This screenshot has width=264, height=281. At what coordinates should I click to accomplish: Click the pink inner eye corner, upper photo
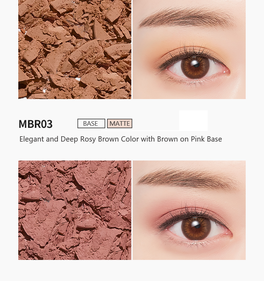coord(226,72)
